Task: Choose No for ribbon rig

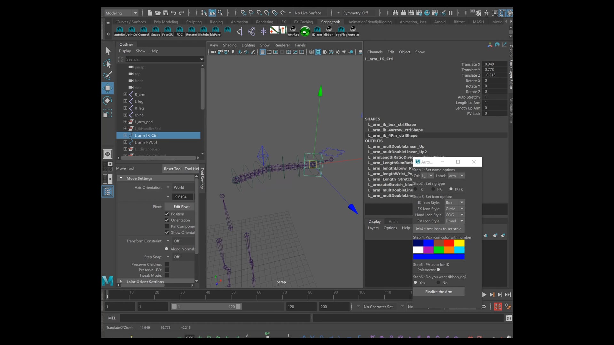Action: click(438, 282)
